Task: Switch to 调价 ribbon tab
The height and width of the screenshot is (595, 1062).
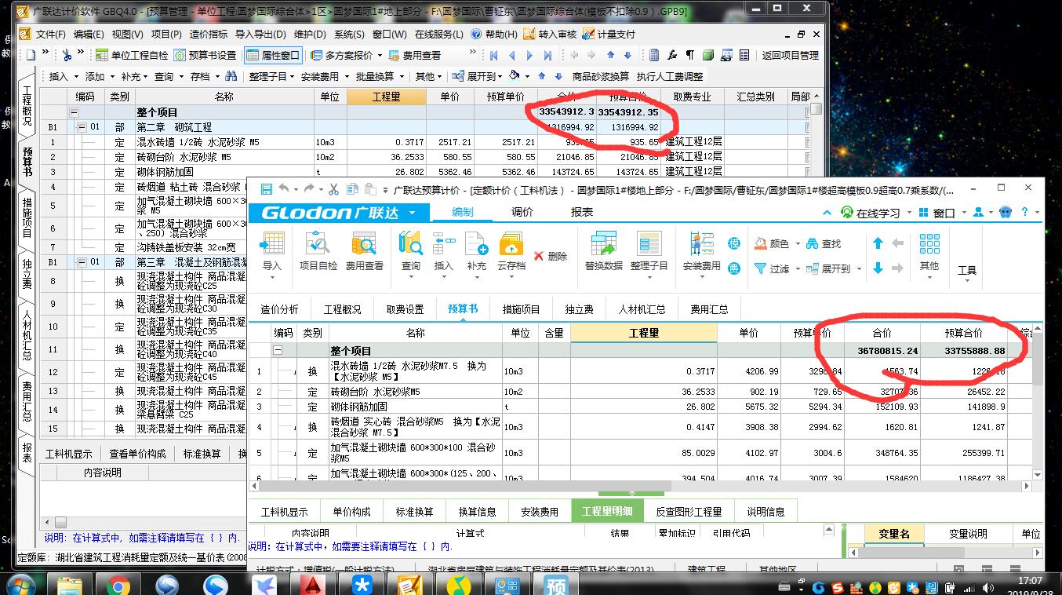Action: point(522,212)
